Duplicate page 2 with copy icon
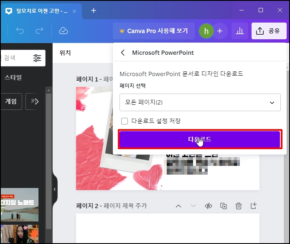290x244 pixels. click(x=224, y=206)
